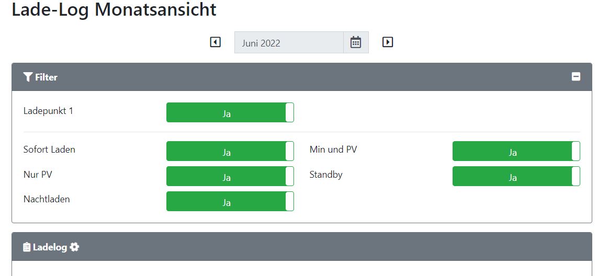Viewport: 609px width, 276px height.
Task: Switch off the Nachtladen filter
Action: pos(230,202)
